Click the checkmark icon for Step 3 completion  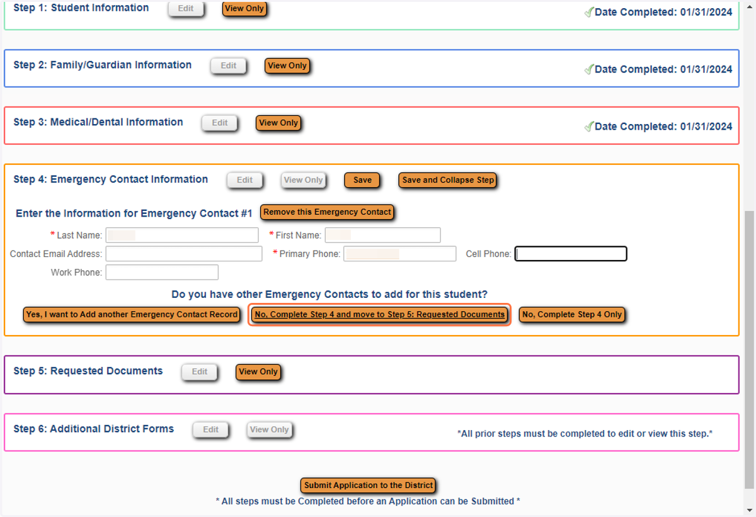coord(589,127)
